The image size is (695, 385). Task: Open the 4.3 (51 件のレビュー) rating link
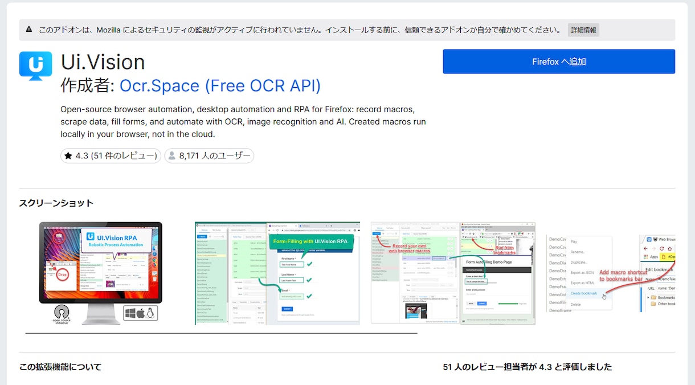click(x=111, y=155)
